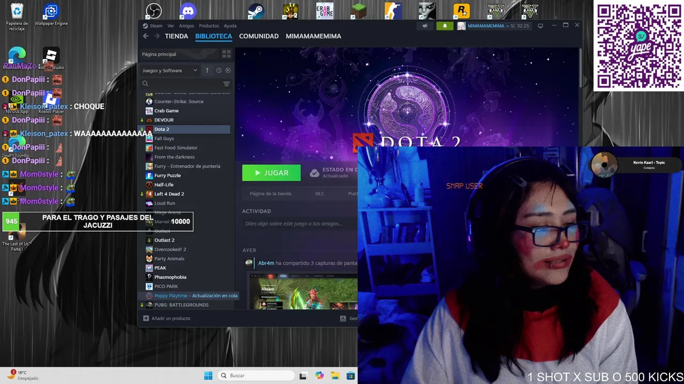Open the Rockstar Games Launcher shortcut
The width and height of the screenshot is (684, 384).
tap(462, 11)
